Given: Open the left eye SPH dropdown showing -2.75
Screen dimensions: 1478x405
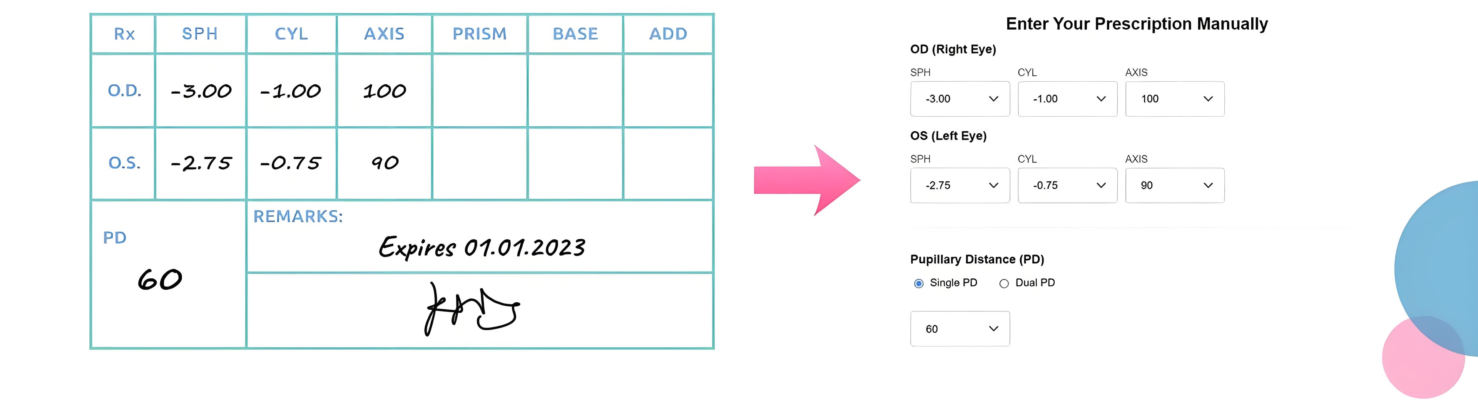Looking at the screenshot, I should [x=959, y=185].
